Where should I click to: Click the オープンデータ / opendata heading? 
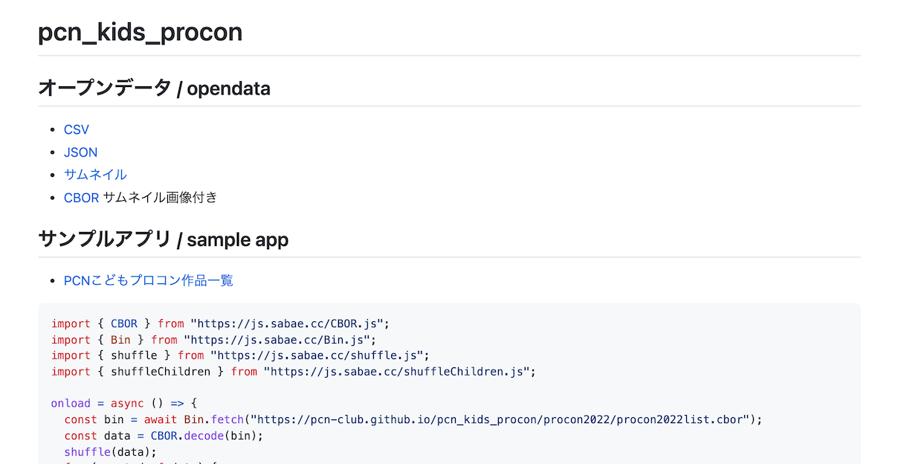(x=154, y=88)
